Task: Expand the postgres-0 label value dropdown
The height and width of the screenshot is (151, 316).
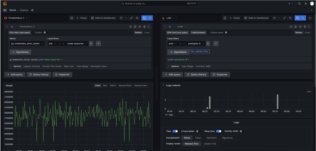Action: (196, 43)
